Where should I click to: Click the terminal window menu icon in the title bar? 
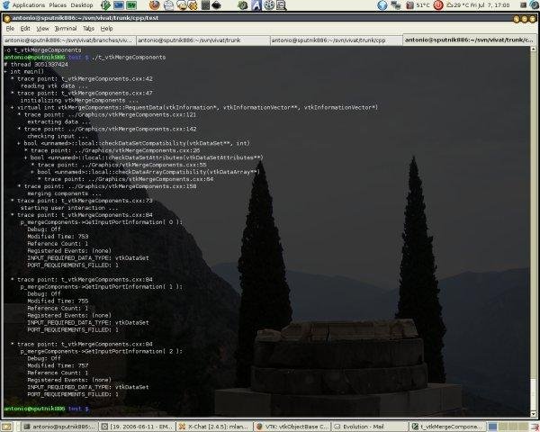7,18
